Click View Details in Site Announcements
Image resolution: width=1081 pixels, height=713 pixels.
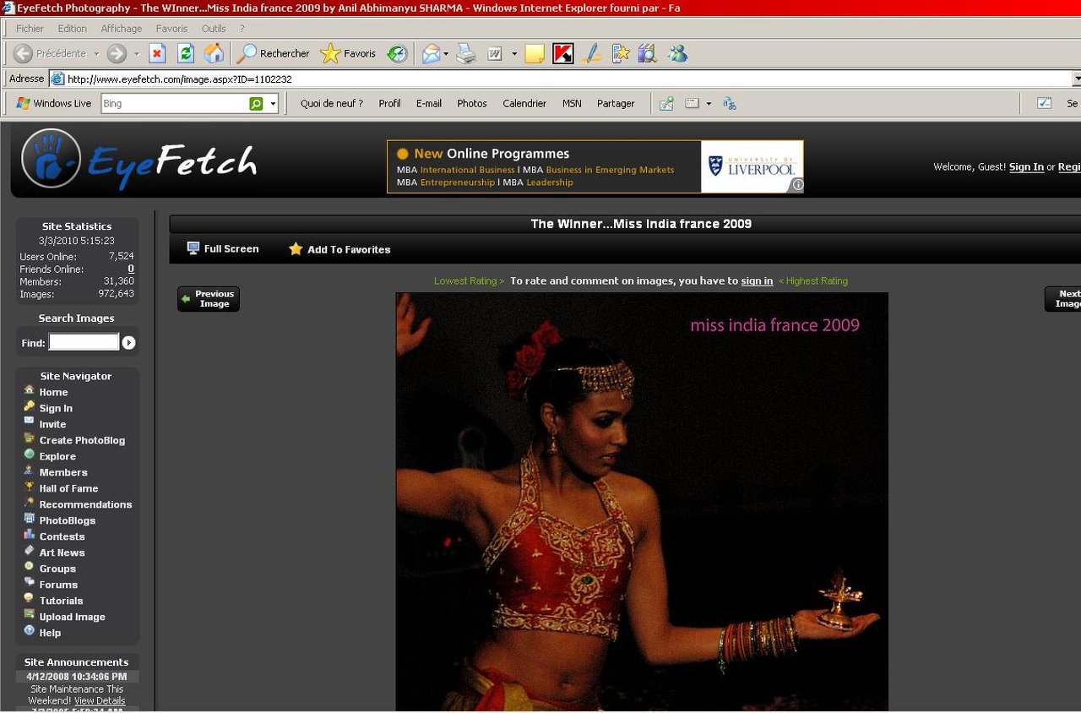point(99,701)
